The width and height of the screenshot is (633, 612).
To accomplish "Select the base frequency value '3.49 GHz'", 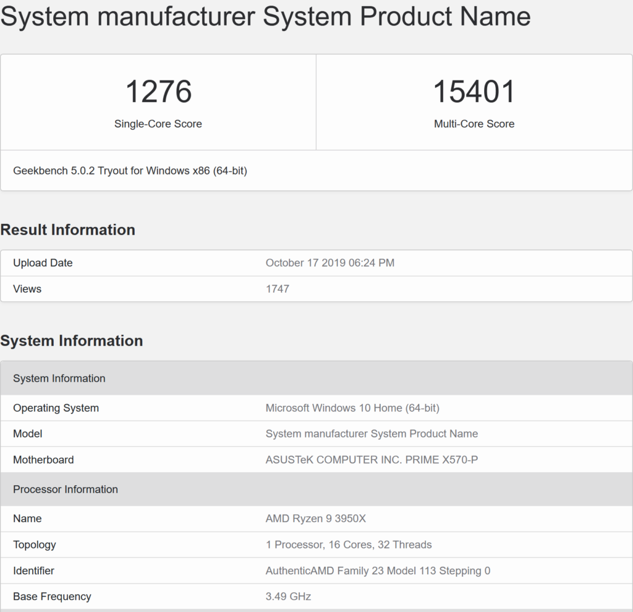I will tap(288, 597).
